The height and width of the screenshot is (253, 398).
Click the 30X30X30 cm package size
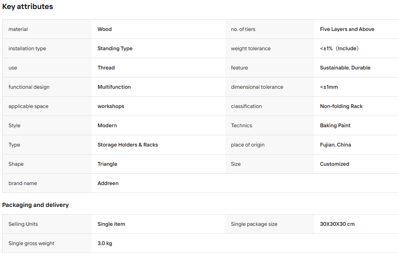337,224
